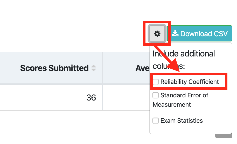Image resolution: width=237 pixels, height=144 pixels.
Task: Click the download tray icon in CSV button
Action: (x=175, y=33)
